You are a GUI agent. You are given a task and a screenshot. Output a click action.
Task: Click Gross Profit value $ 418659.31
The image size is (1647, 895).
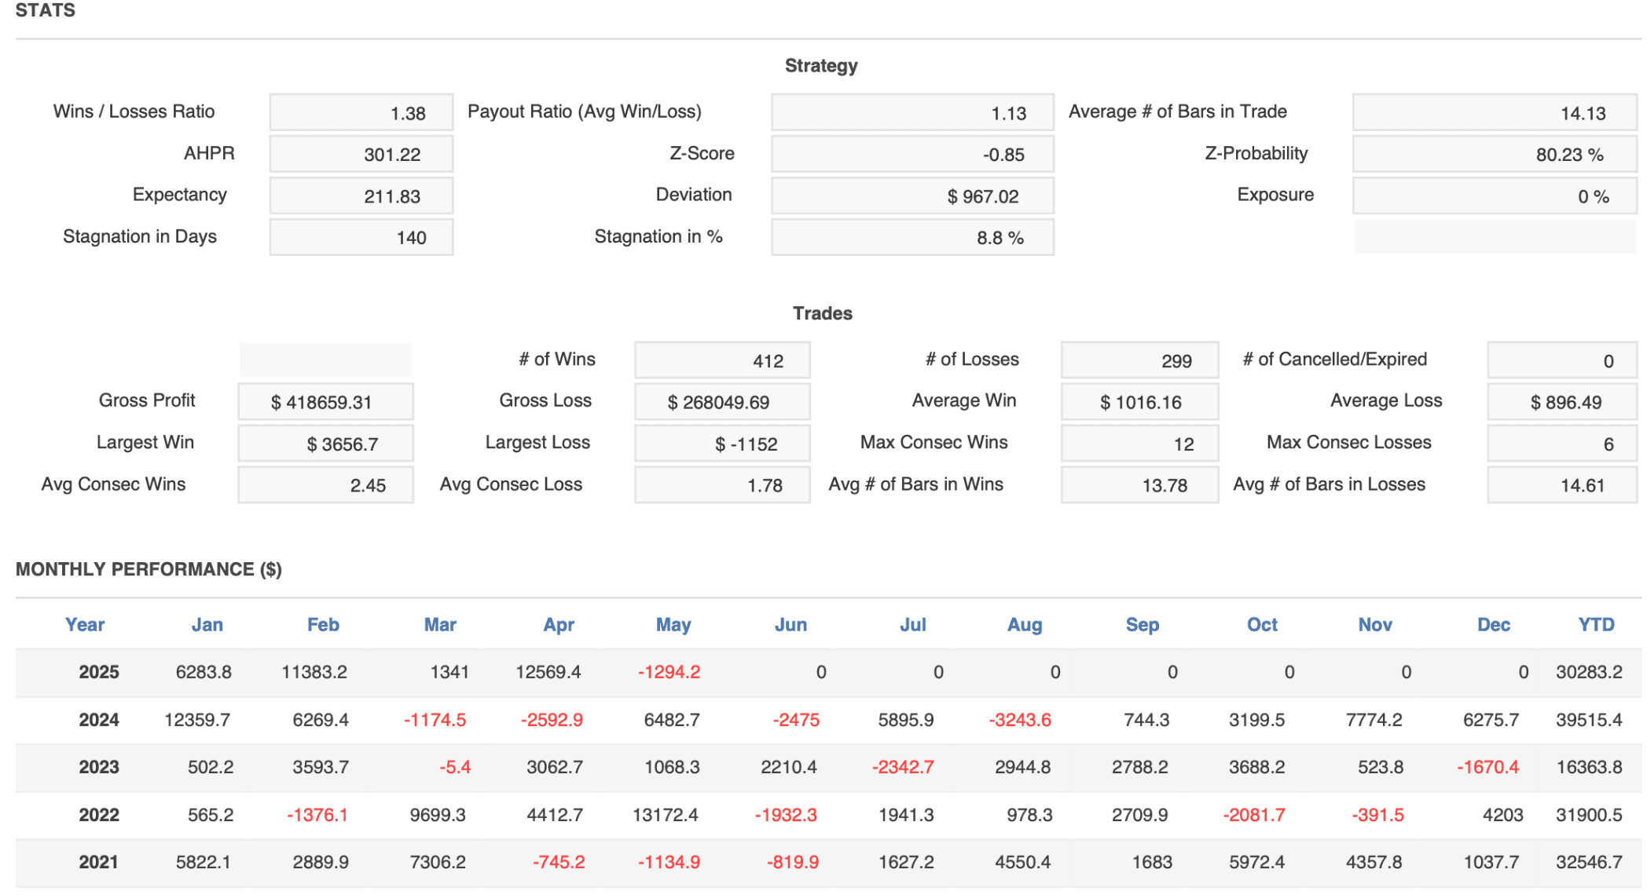click(x=325, y=403)
